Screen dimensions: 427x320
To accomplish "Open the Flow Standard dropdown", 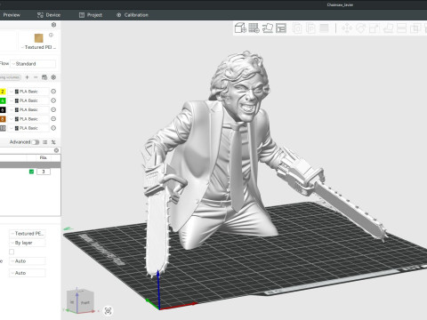I will tap(33, 64).
